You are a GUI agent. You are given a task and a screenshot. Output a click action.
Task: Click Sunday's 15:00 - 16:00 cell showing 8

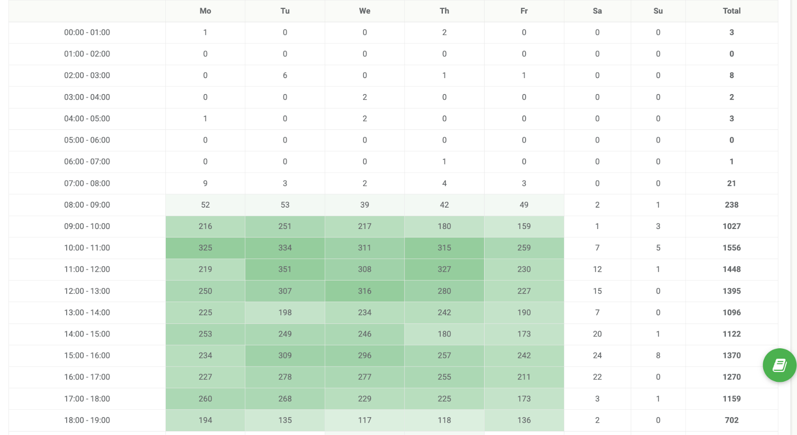658,355
